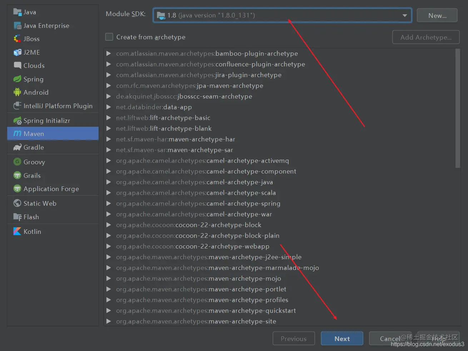Select cocoon-22-archetype-webapp row
Viewport: 468px width, 351px height.
280,246
